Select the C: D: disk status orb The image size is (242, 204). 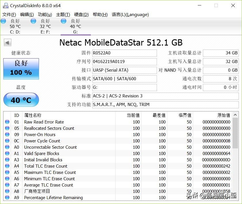3,21
